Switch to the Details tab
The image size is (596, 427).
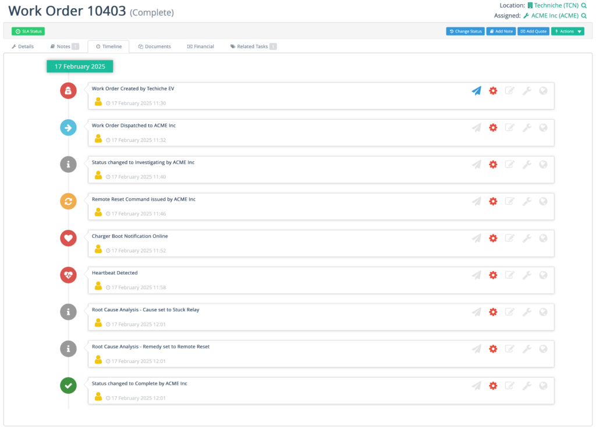(23, 47)
